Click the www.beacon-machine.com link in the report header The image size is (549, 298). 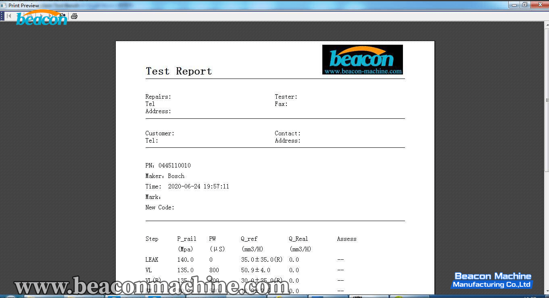point(363,71)
